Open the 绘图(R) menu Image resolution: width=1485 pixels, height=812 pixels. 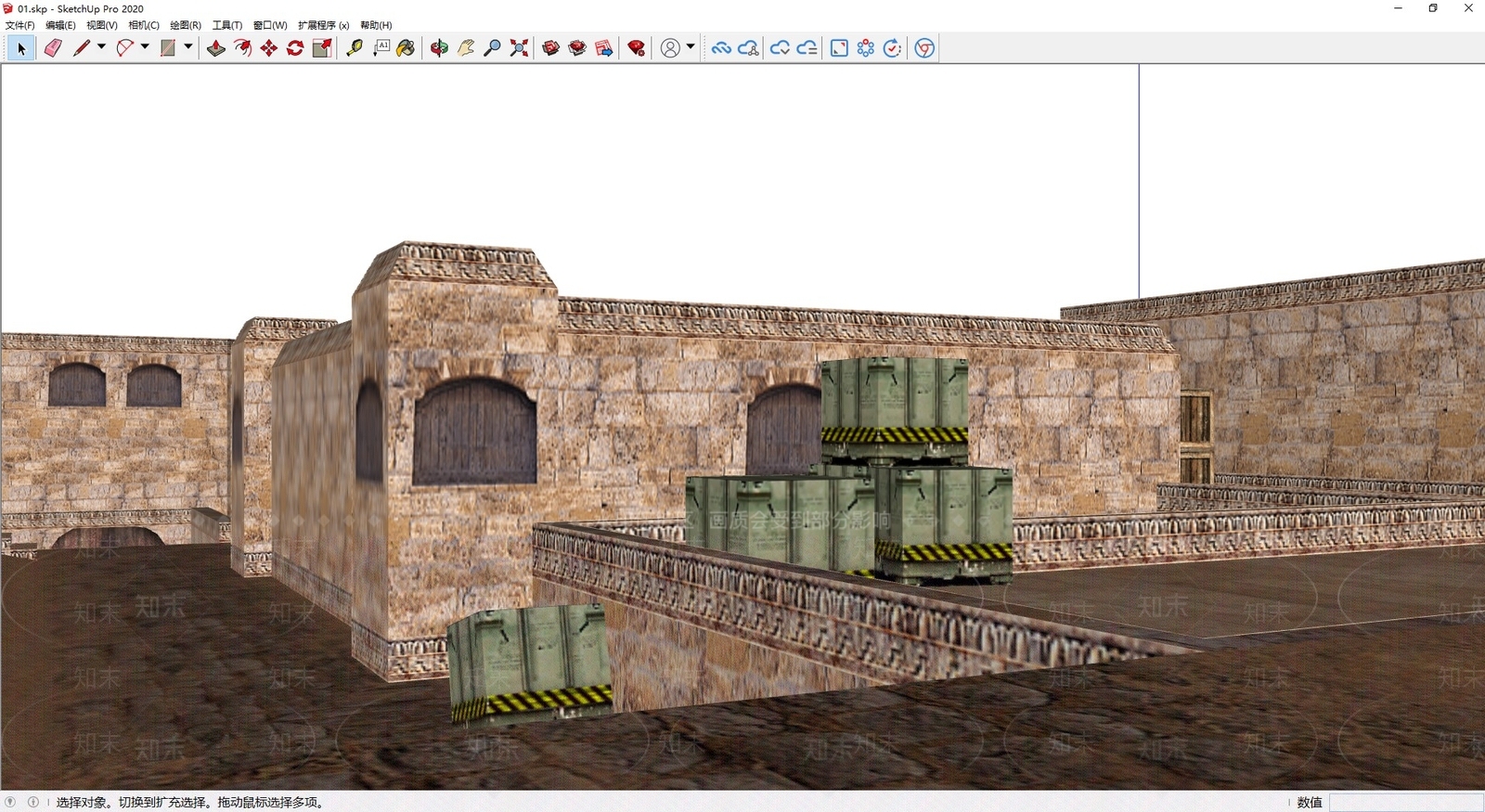coord(186,25)
